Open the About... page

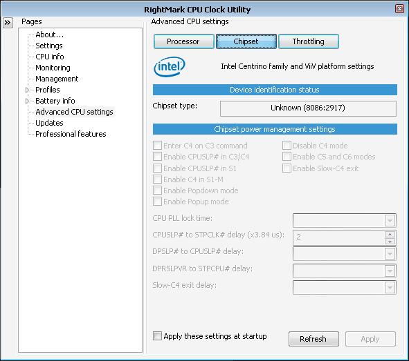point(50,35)
